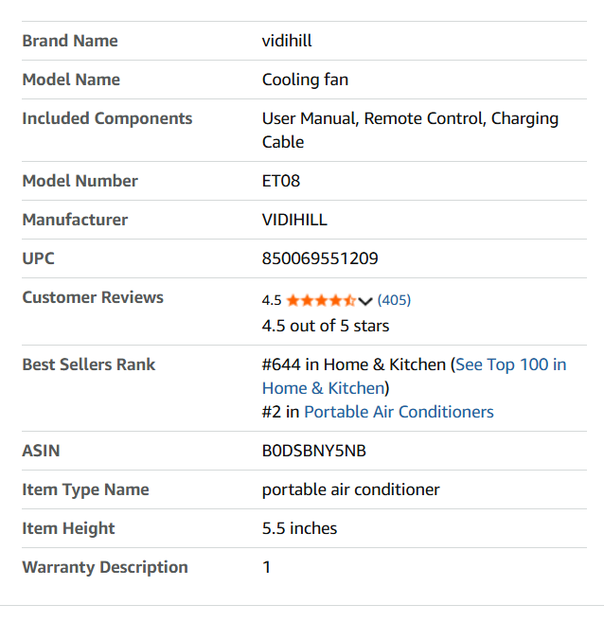Image resolution: width=604 pixels, height=622 pixels.
Task: Click the model number ET08
Action: point(281,181)
